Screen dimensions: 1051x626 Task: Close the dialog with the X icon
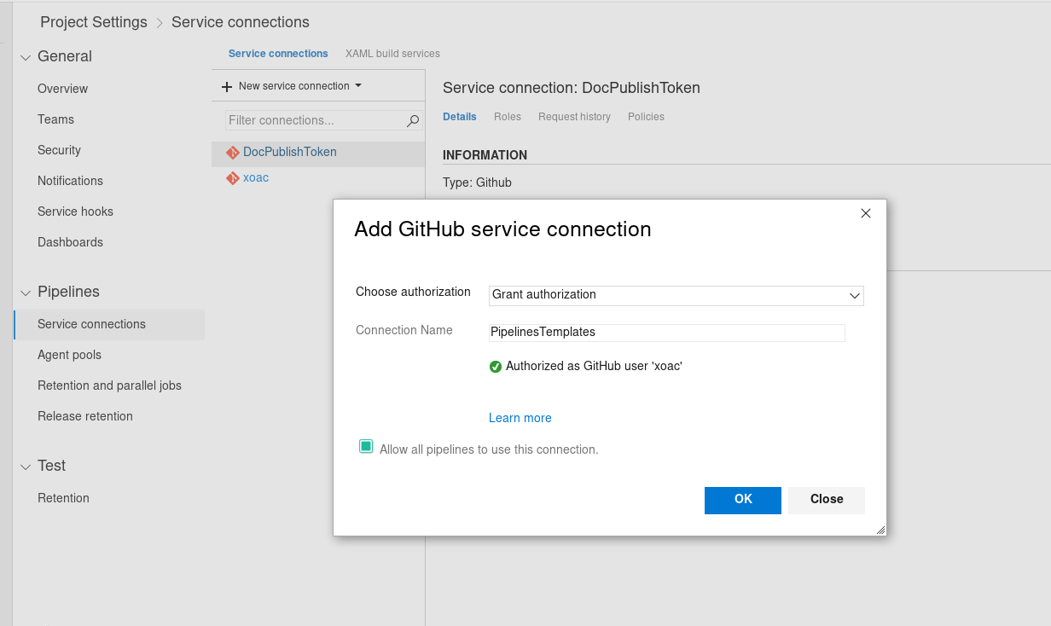click(x=866, y=213)
